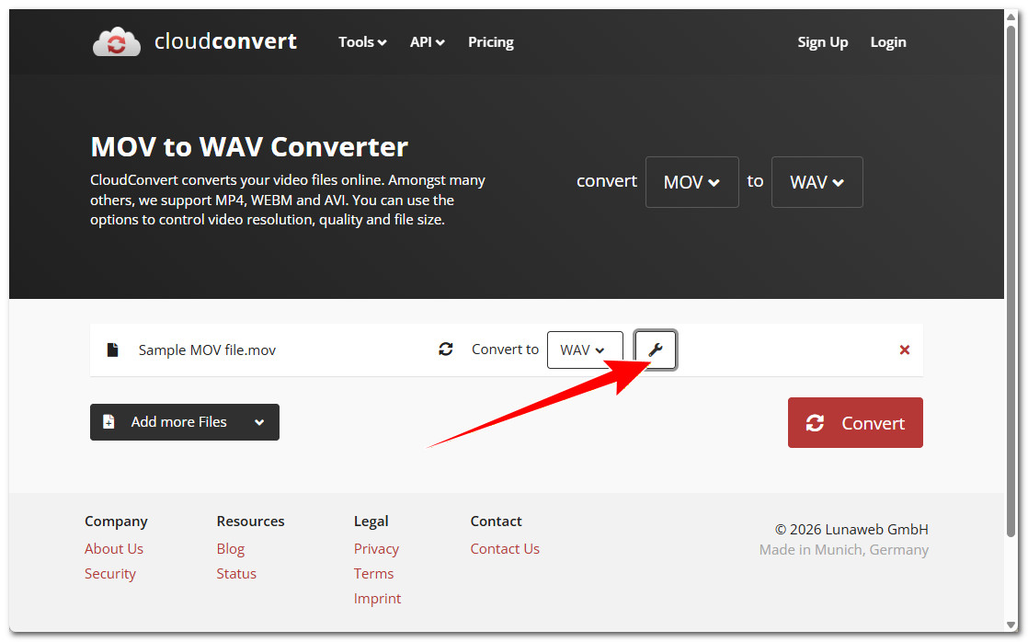The image size is (1028, 642).
Task: Expand the MOV source format dropdown
Action: pos(691,182)
